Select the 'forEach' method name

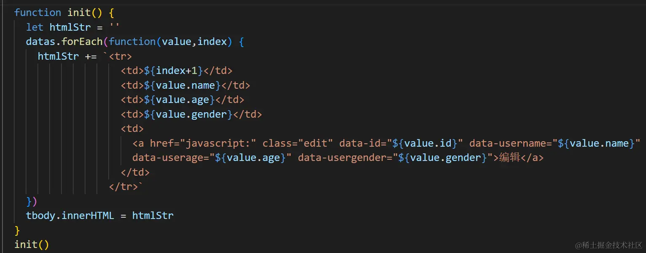pyautogui.click(x=82, y=42)
